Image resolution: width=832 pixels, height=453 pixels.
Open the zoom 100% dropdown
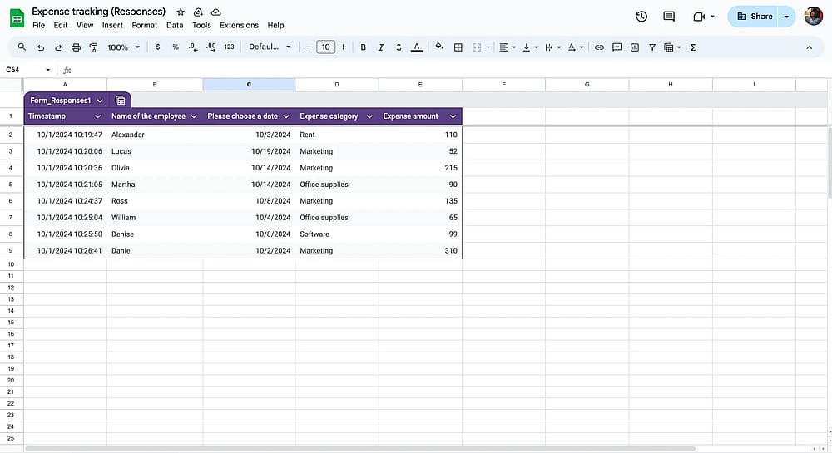click(x=124, y=47)
